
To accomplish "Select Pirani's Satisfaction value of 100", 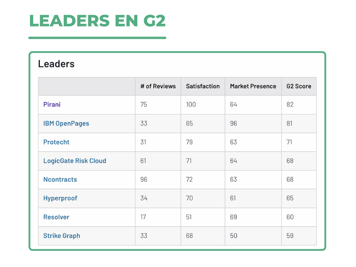I will [x=191, y=104].
